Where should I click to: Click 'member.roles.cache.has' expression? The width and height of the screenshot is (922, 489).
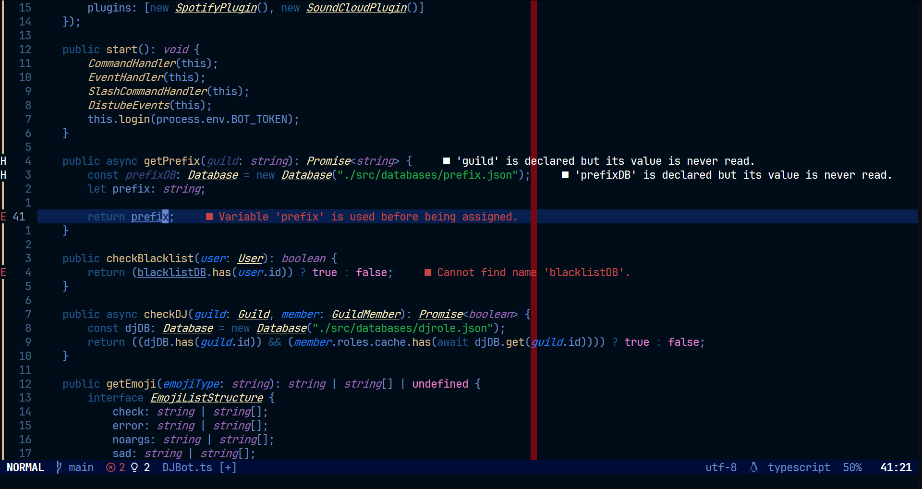[363, 342]
